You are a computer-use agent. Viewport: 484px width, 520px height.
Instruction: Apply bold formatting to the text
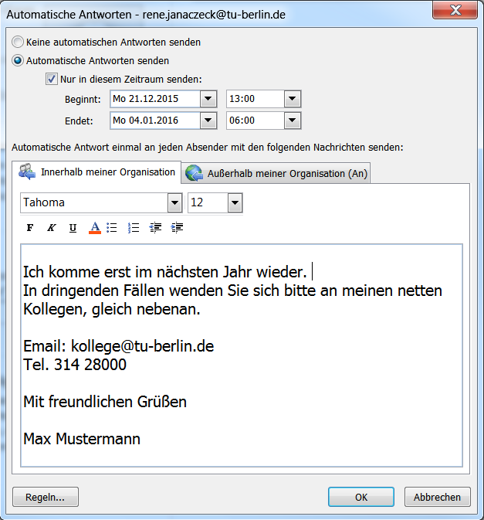click(30, 228)
